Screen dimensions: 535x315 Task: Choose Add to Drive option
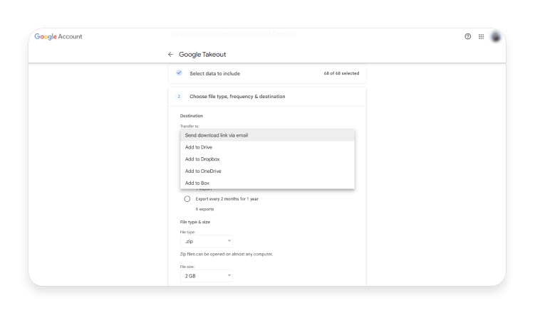[x=268, y=147]
